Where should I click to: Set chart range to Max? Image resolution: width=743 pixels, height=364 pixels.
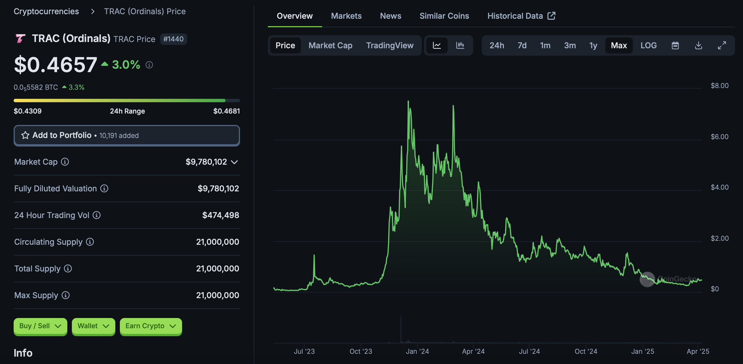point(619,45)
